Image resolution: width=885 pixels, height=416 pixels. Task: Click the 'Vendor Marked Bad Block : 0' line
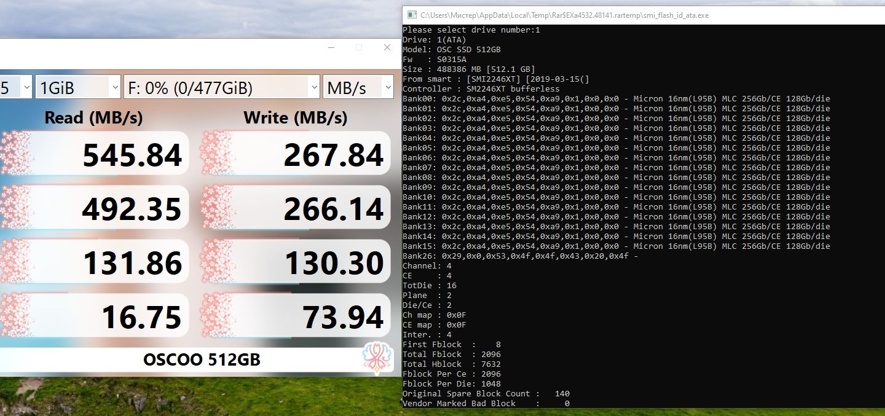(486, 403)
